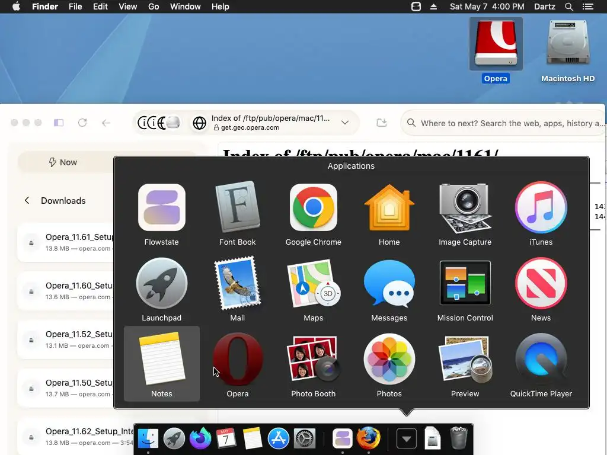Click Launchpad rocket icon in the Dock
Screen dimensions: 607x455
(x=174, y=438)
